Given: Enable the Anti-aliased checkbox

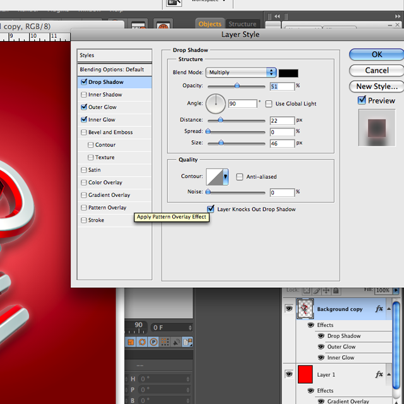Looking at the screenshot, I should [x=240, y=177].
